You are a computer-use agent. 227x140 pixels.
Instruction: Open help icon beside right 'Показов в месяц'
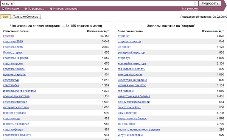(223, 31)
